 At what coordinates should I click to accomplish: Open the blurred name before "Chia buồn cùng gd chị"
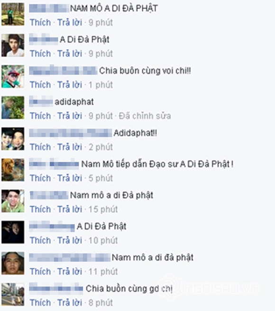56,288
